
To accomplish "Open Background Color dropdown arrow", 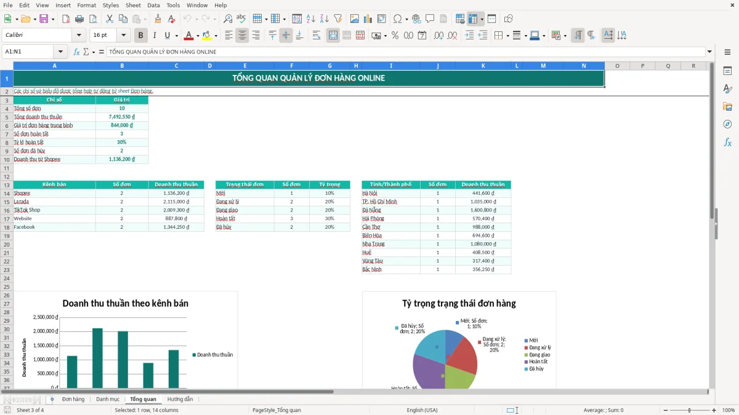I will [x=216, y=36].
